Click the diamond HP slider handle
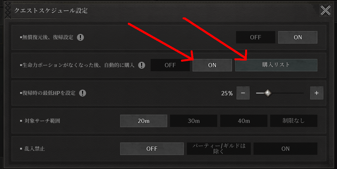The height and width of the screenshot is (169, 337). [x=268, y=93]
